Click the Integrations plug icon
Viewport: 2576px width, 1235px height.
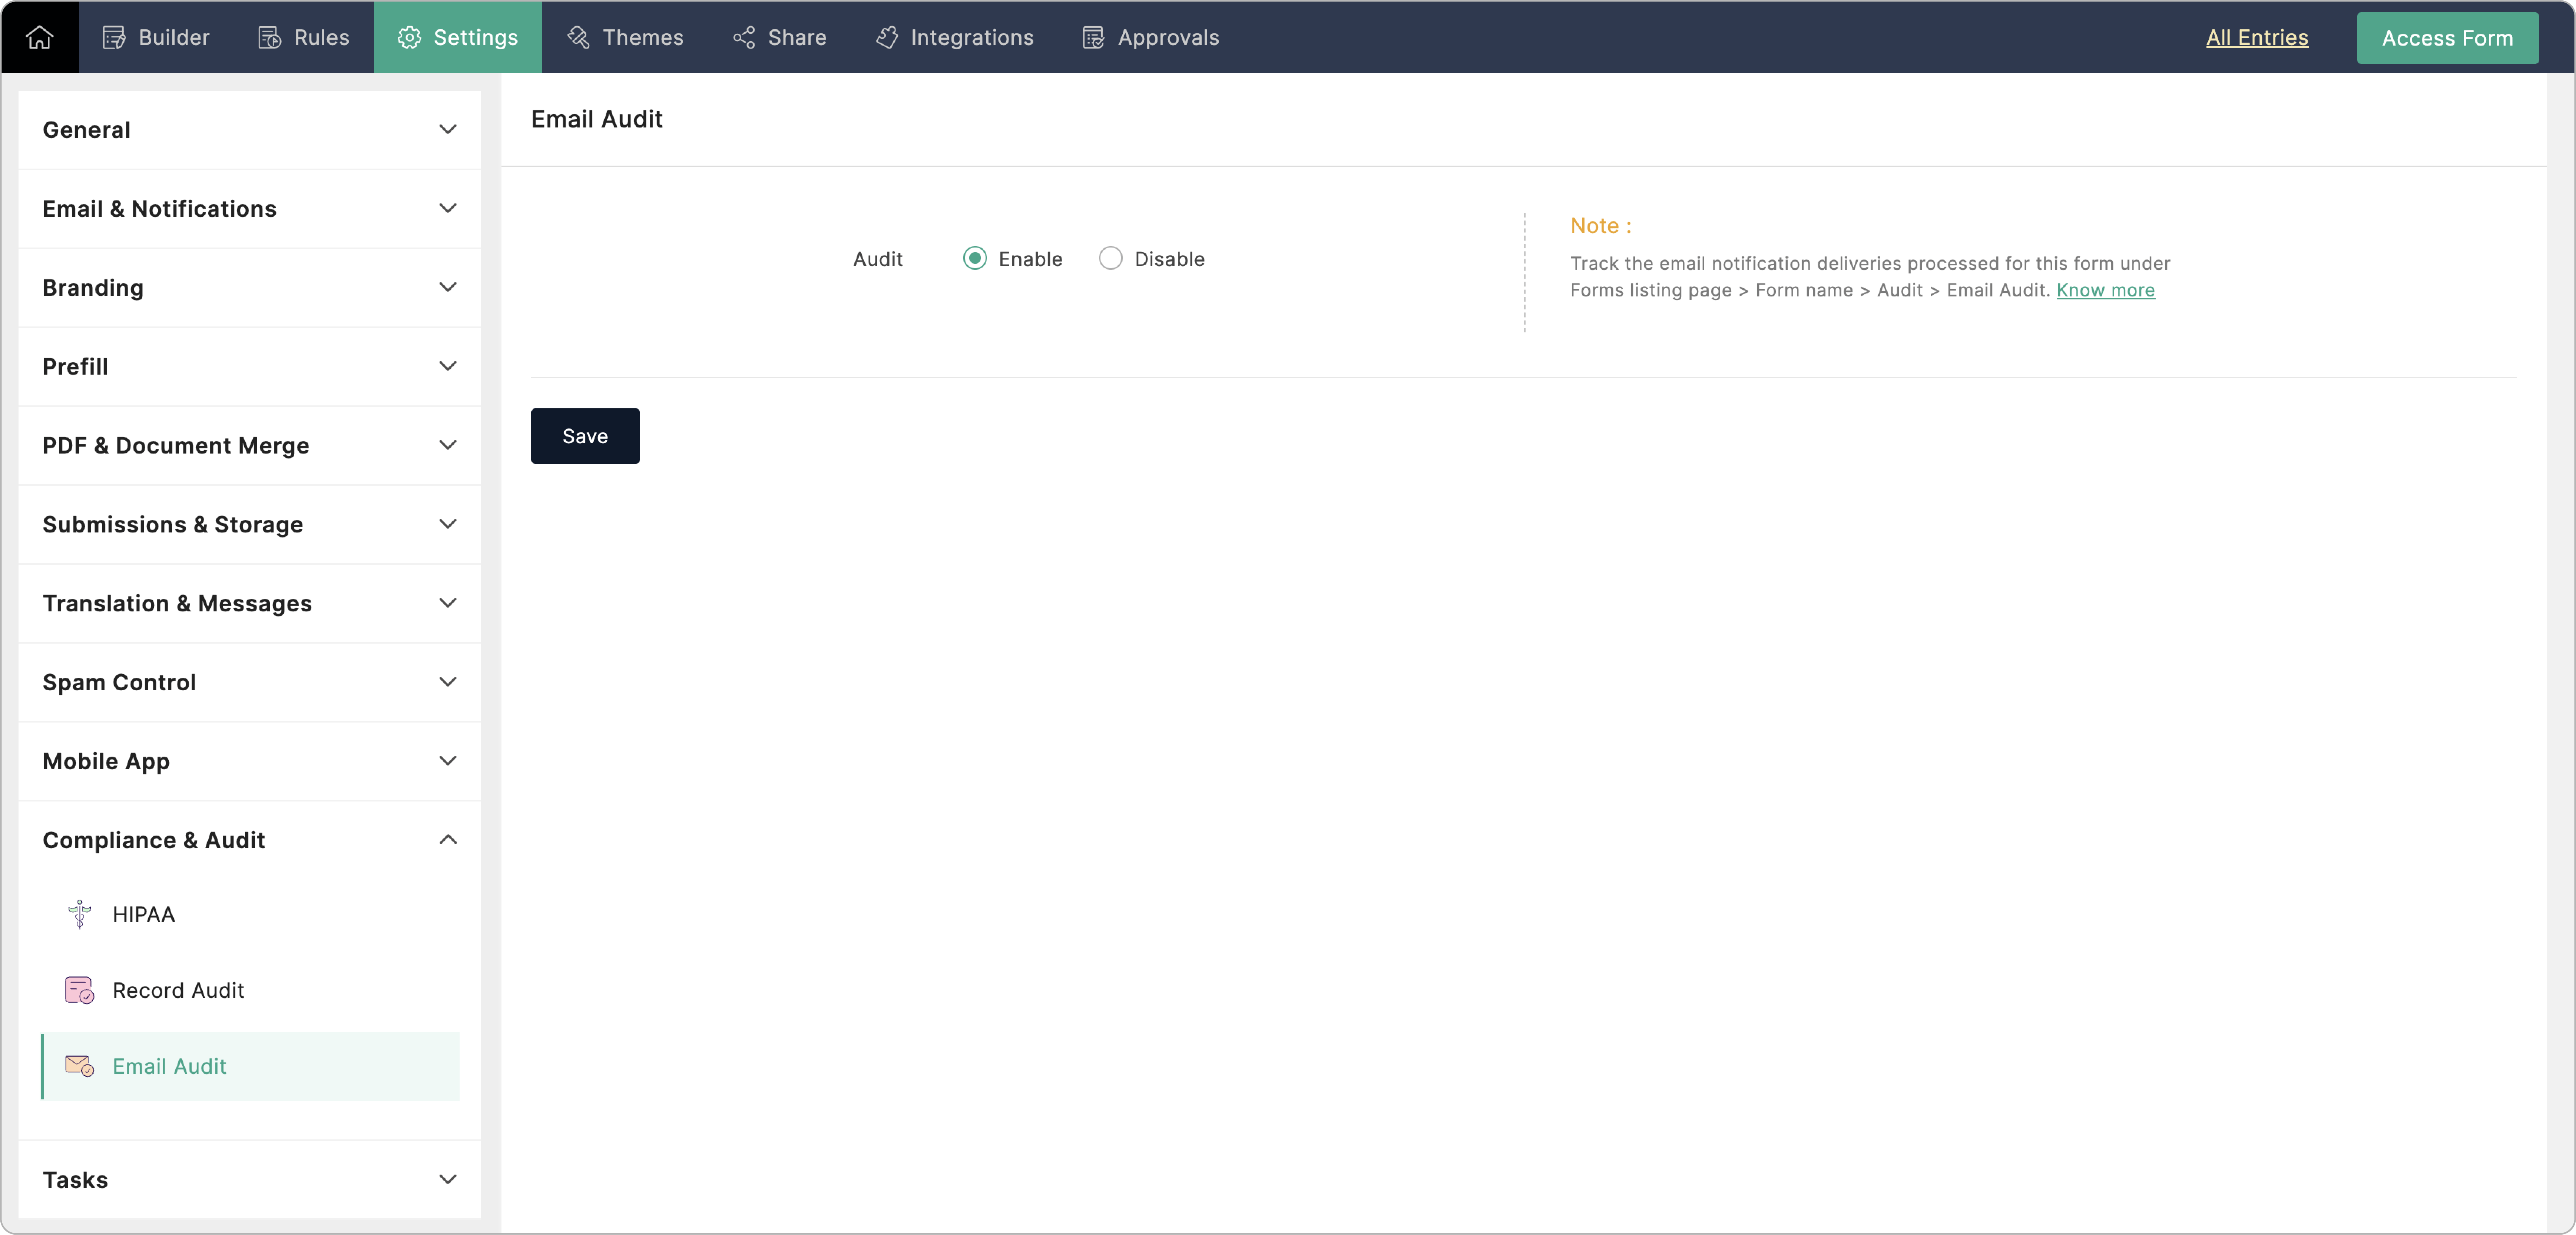pyautogui.click(x=887, y=38)
